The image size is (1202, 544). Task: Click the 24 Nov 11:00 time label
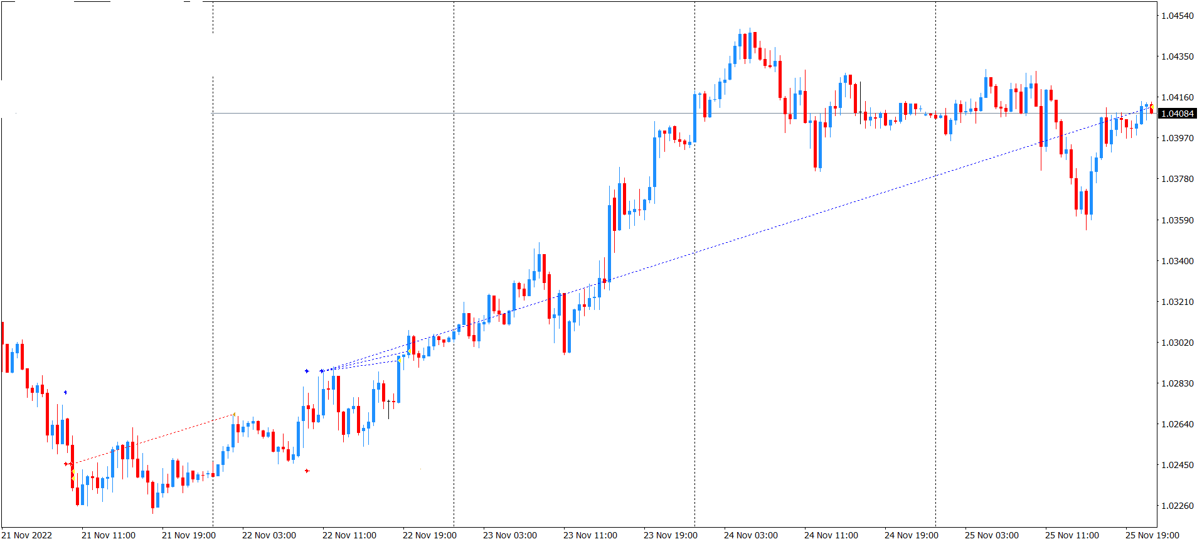pyautogui.click(x=831, y=535)
